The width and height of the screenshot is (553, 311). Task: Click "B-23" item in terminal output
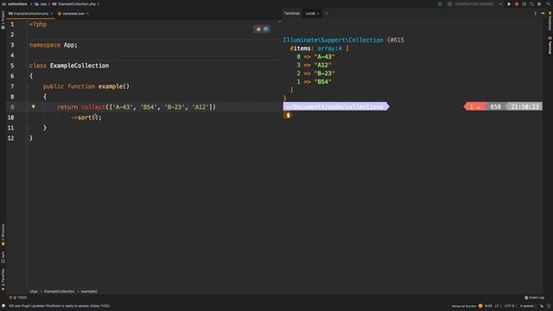point(325,73)
